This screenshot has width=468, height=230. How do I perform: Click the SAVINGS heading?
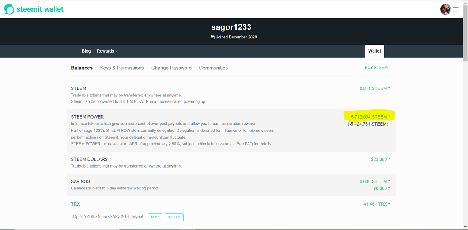pos(80,181)
